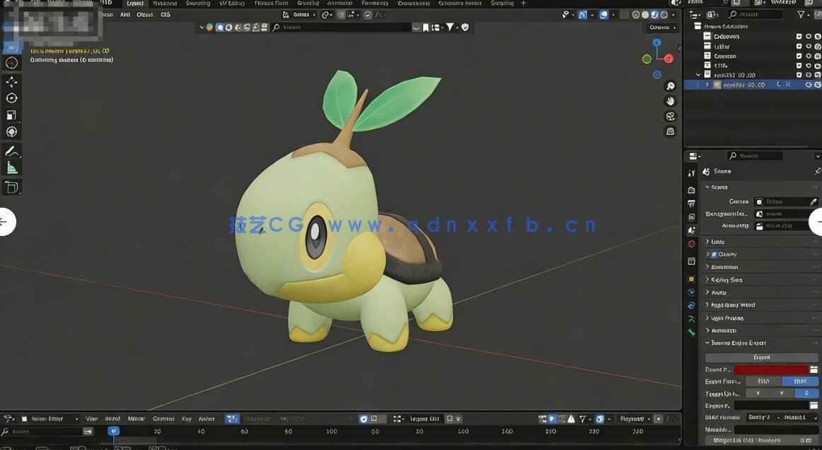Activate the 3D Cursor tool
The image size is (822, 450).
click(x=11, y=63)
